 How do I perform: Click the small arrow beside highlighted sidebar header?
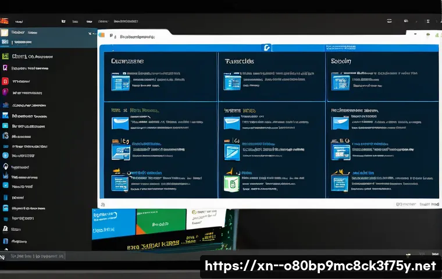(x=90, y=33)
